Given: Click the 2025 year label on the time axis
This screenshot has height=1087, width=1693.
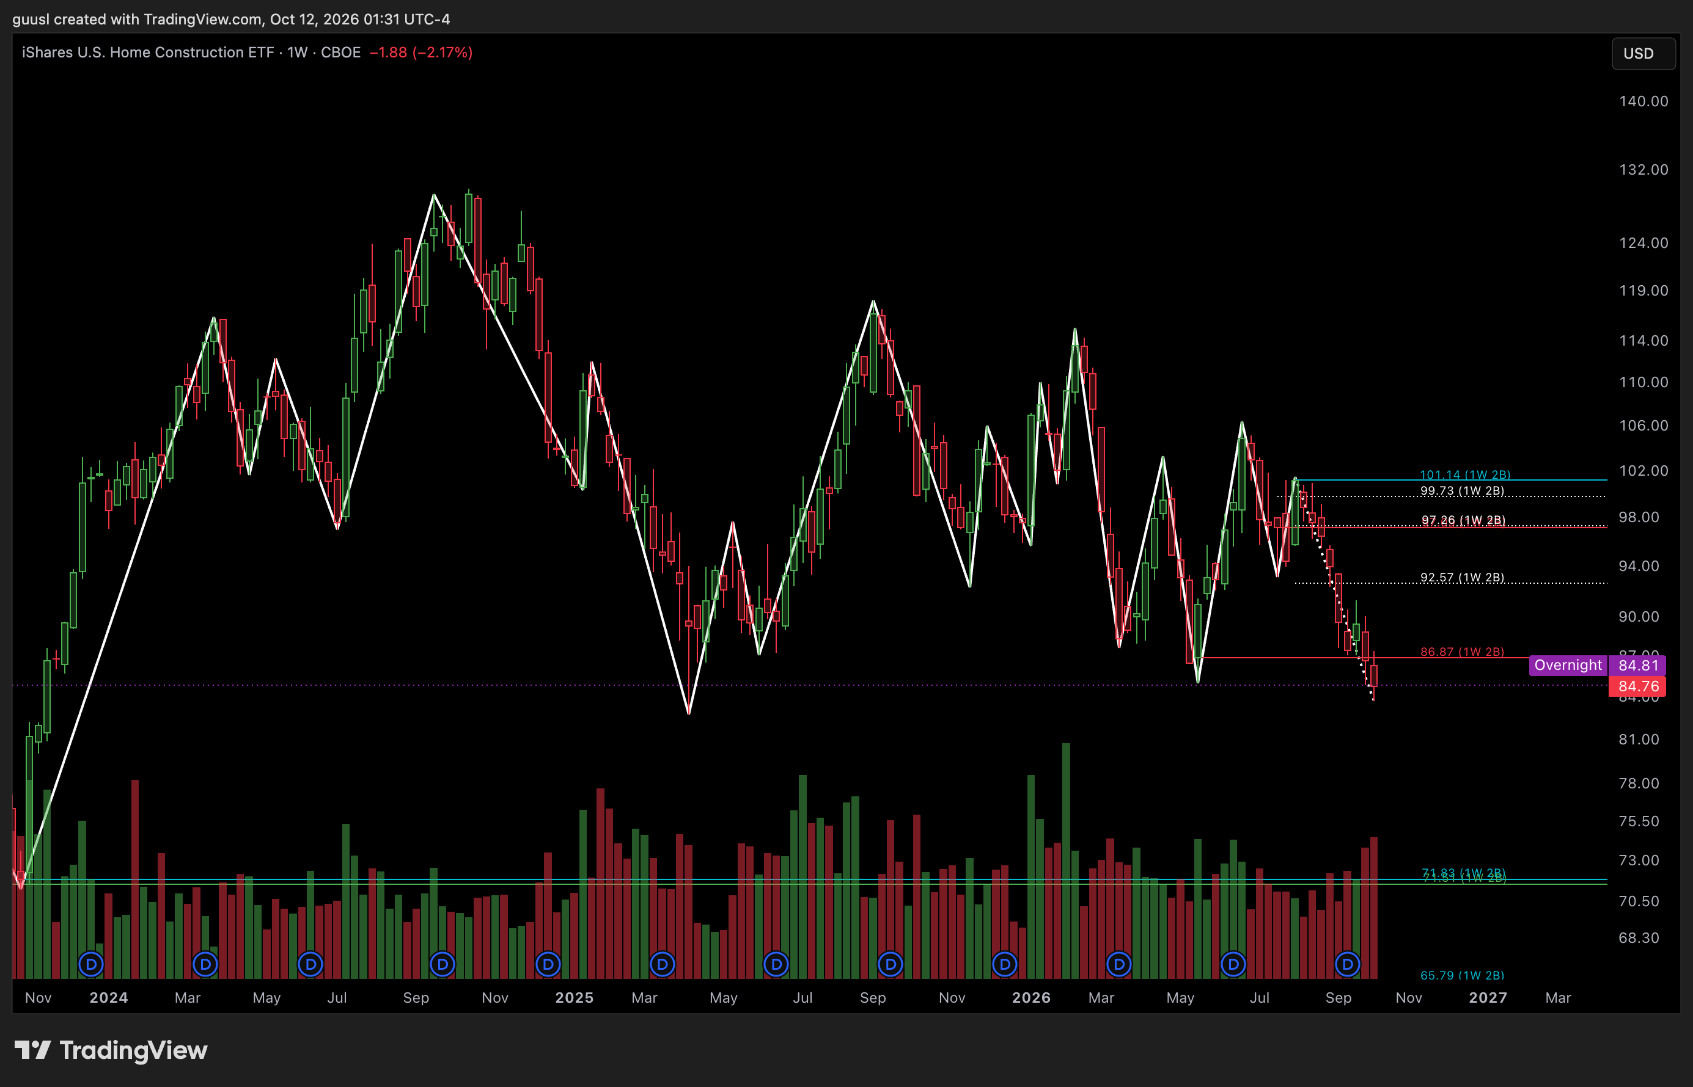Looking at the screenshot, I should pos(575,997).
